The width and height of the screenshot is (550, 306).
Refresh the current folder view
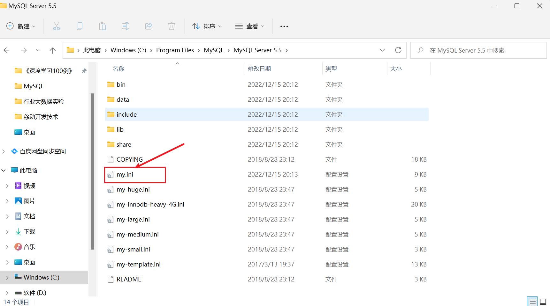(398, 50)
